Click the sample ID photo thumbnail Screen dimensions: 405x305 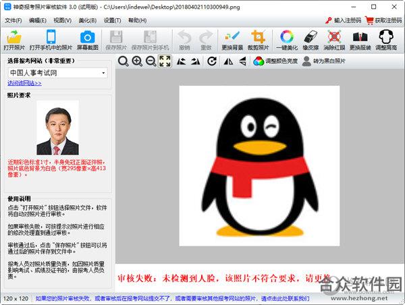57,128
